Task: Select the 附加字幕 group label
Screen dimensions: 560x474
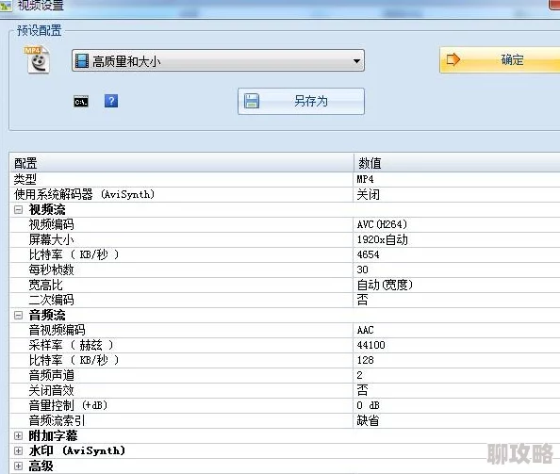Action: pyautogui.click(x=53, y=435)
